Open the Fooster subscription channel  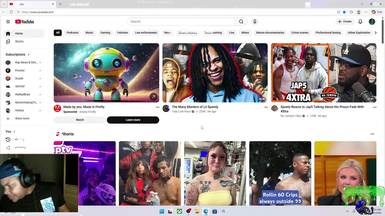(x=23, y=70)
